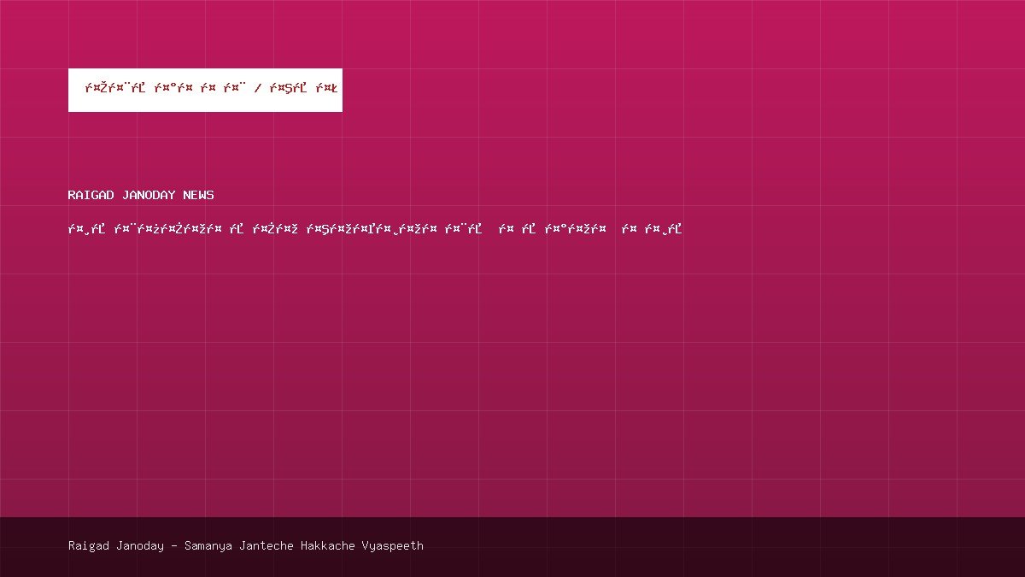This screenshot has width=1025, height=577.
Task: Click the footer tagline "Raigad Janoday - Samanya Janteche Hakkache Vyaspeeth"
Action: pos(246,545)
